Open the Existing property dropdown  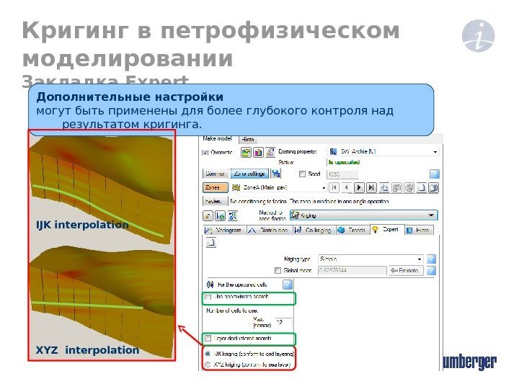click(x=435, y=151)
